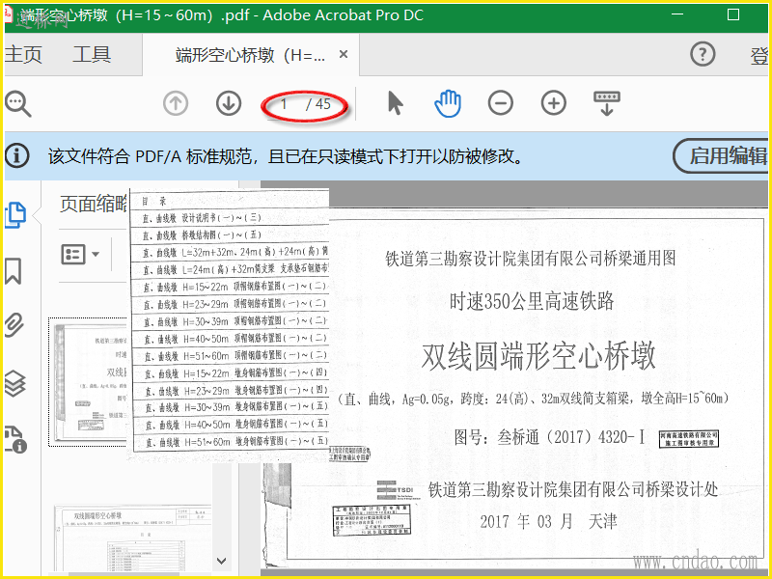Click the 目录 heading in contents overlay

pyautogui.click(x=154, y=201)
